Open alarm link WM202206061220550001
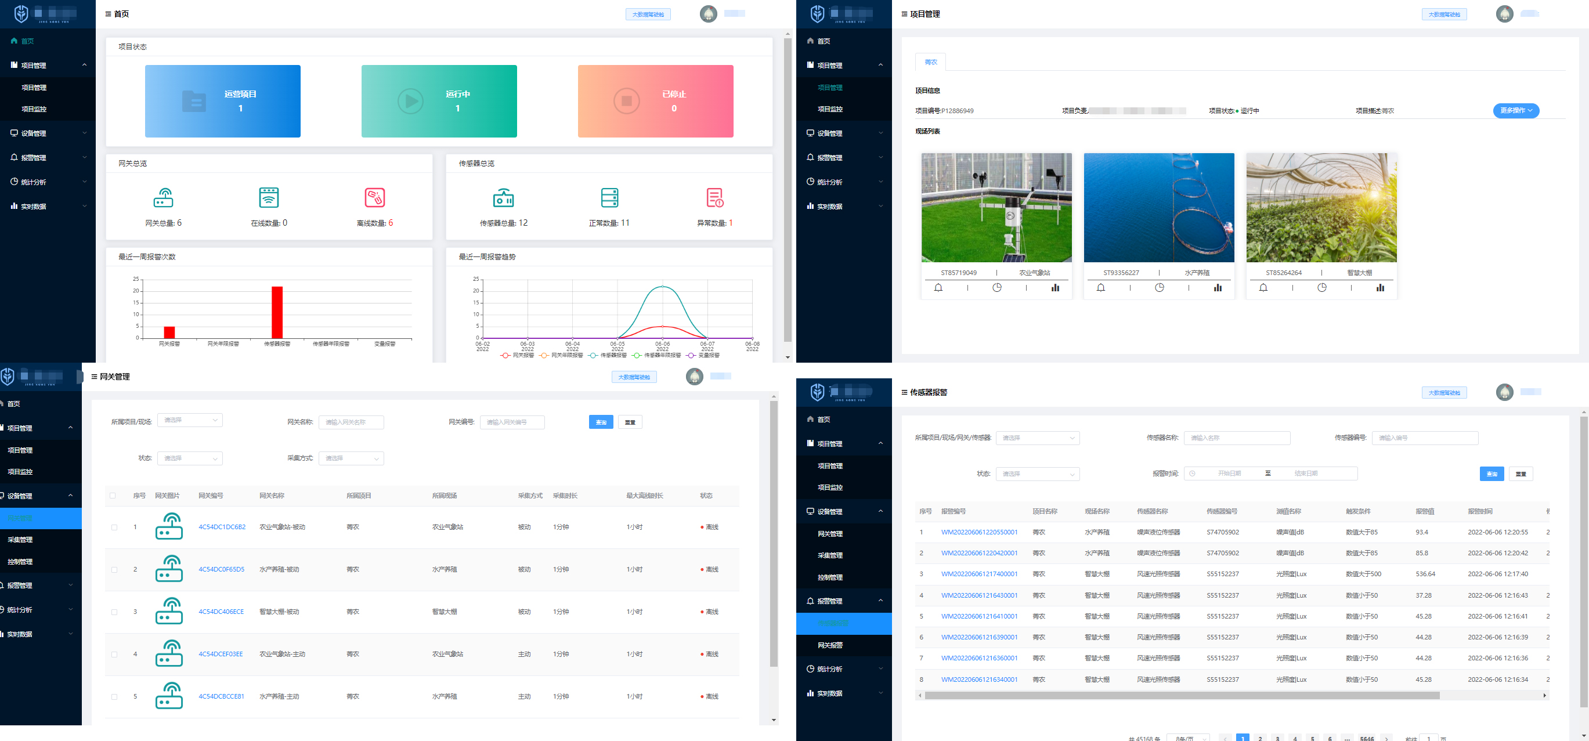This screenshot has width=1589, height=741. tap(979, 532)
